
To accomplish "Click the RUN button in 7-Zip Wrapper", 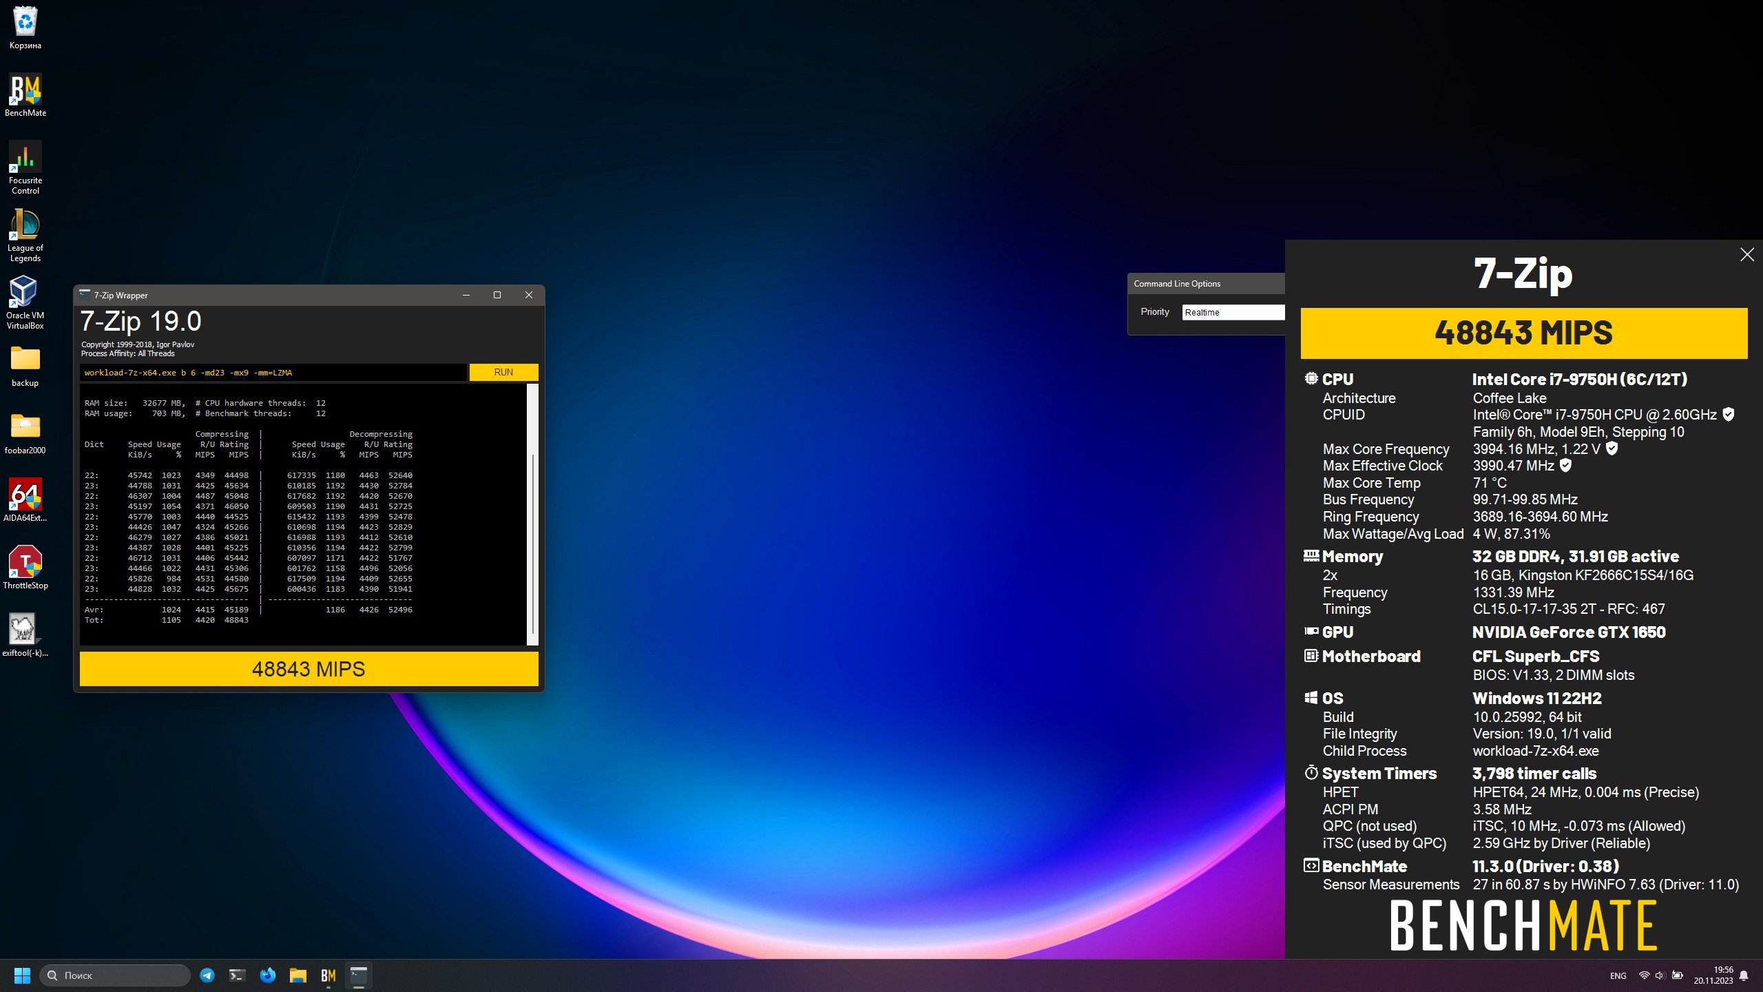I will tap(503, 372).
